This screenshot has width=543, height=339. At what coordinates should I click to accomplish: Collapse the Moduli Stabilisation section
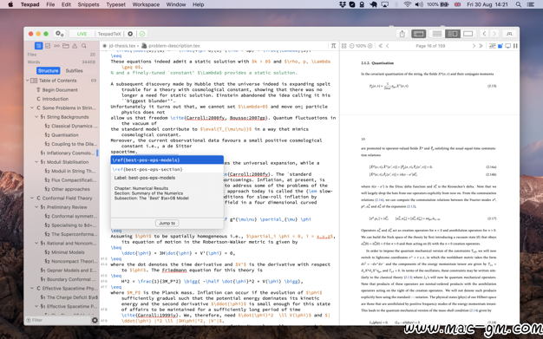click(36, 162)
